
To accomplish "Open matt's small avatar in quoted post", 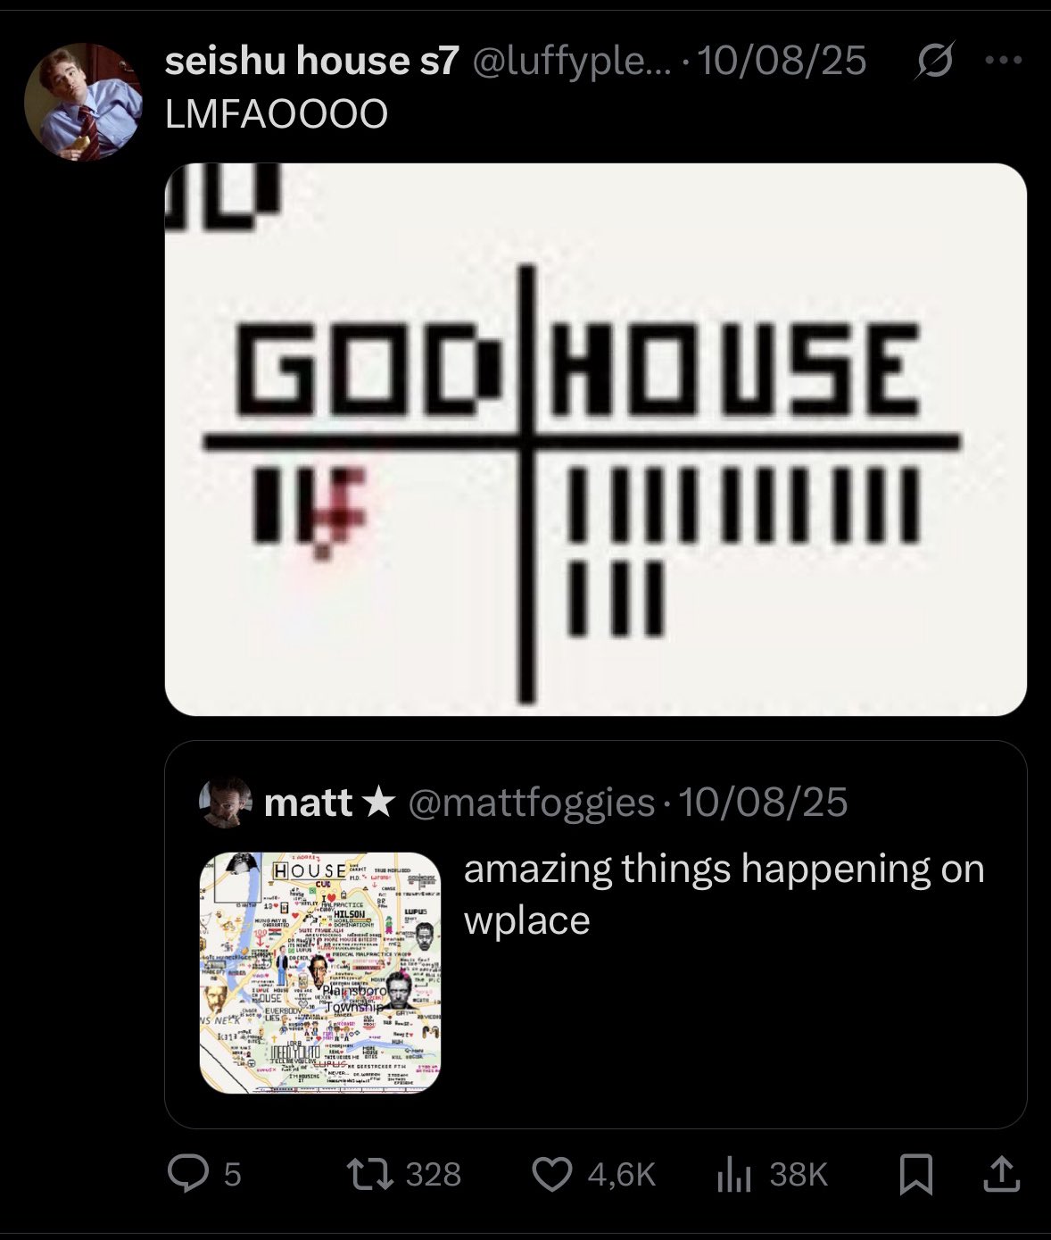I will coord(227,803).
